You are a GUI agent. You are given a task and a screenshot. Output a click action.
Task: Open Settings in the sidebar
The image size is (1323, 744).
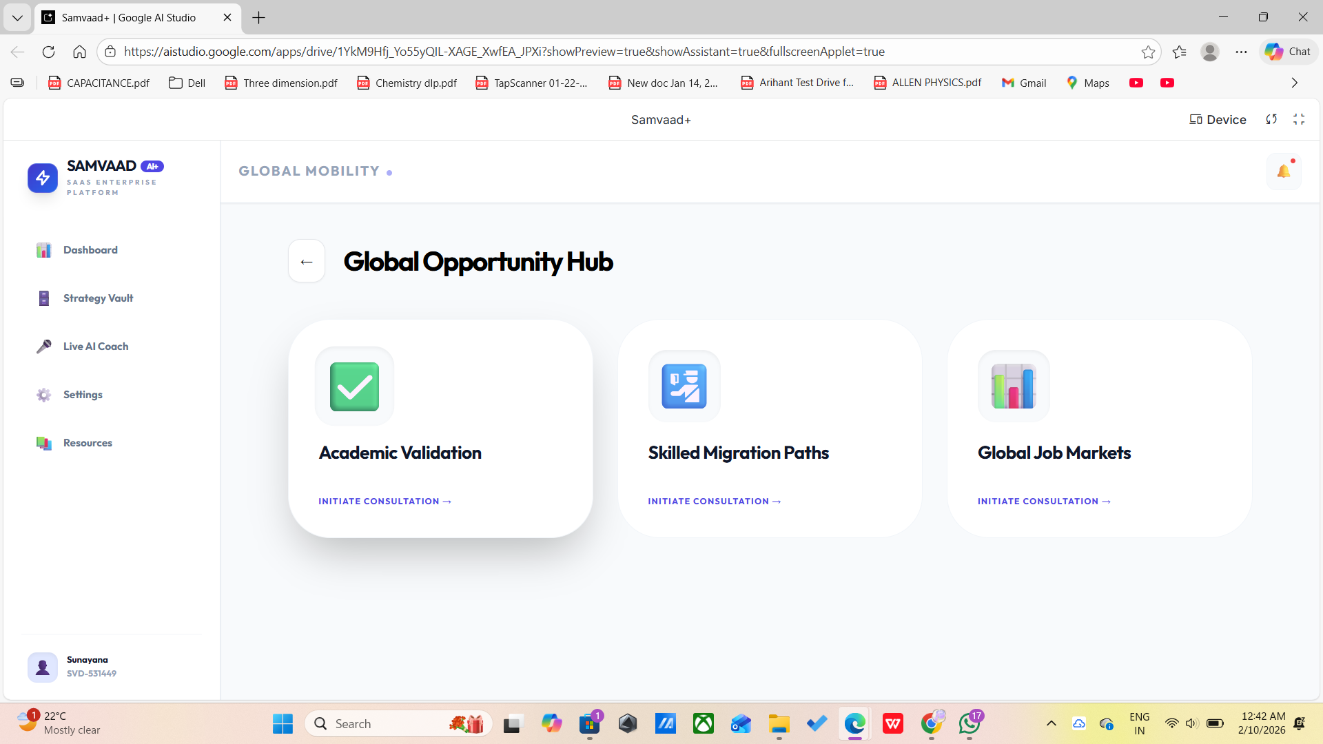tap(83, 395)
